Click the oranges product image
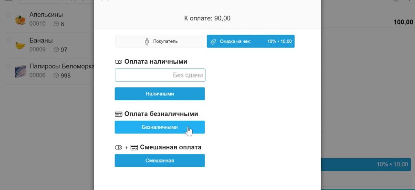 21,20
